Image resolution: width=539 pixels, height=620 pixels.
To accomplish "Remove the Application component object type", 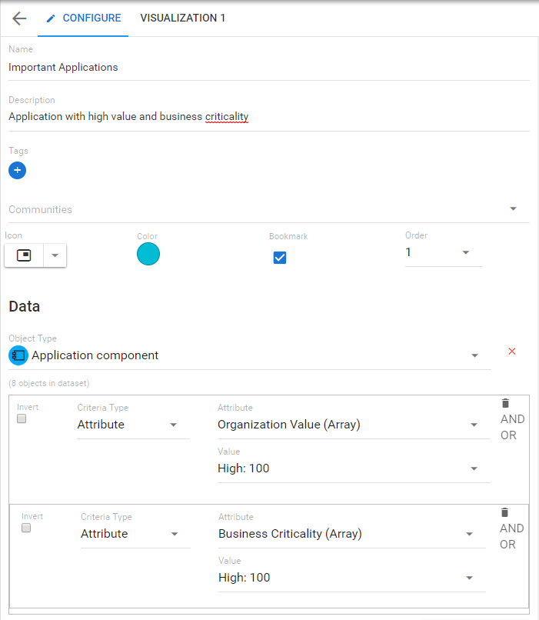I will [512, 352].
